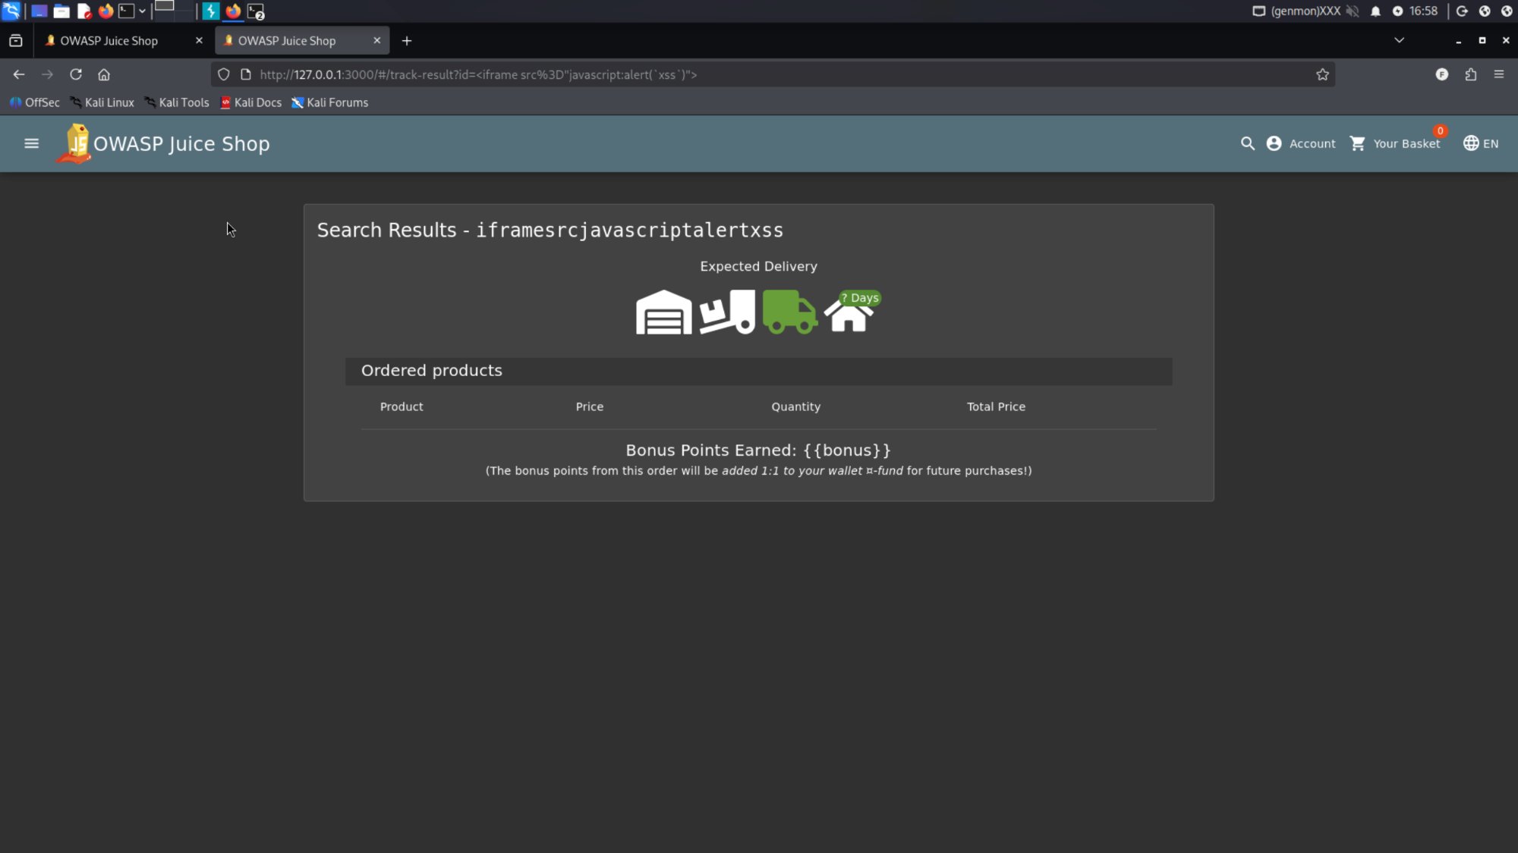The width and height of the screenshot is (1518, 853).
Task: Click the Search Results heading text
Action: [x=550, y=230]
